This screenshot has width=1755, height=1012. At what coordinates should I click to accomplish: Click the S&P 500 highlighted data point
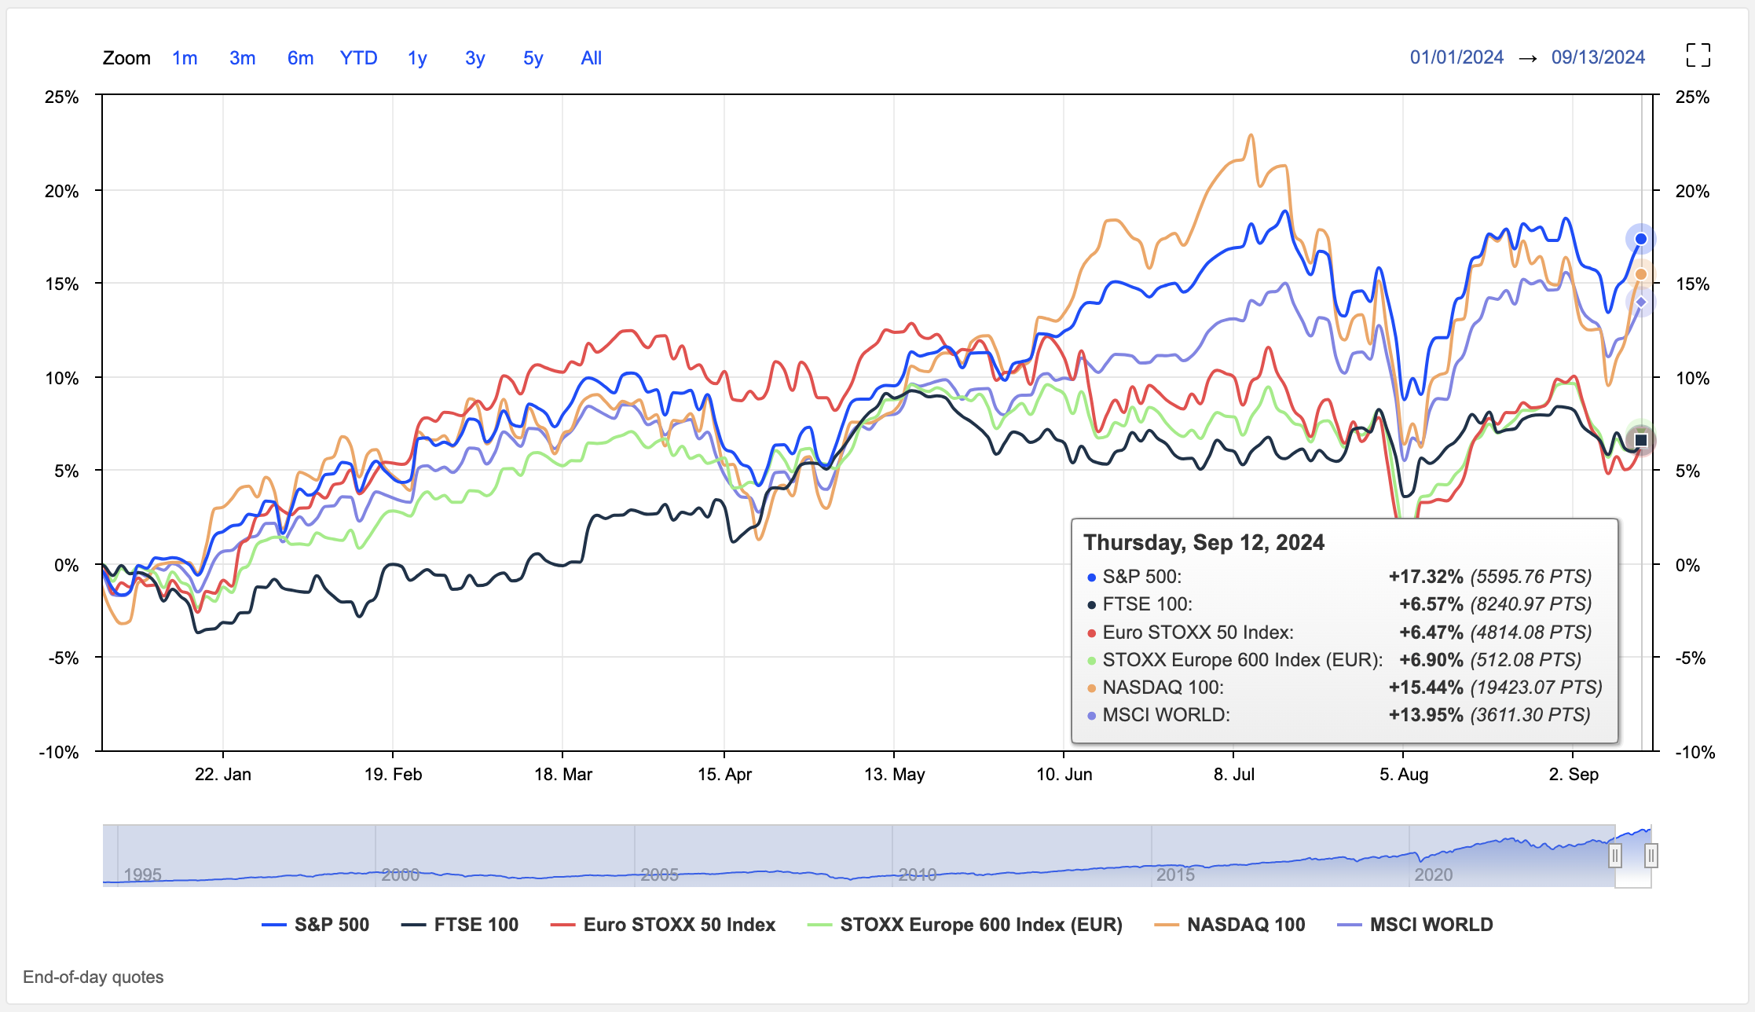(1640, 239)
